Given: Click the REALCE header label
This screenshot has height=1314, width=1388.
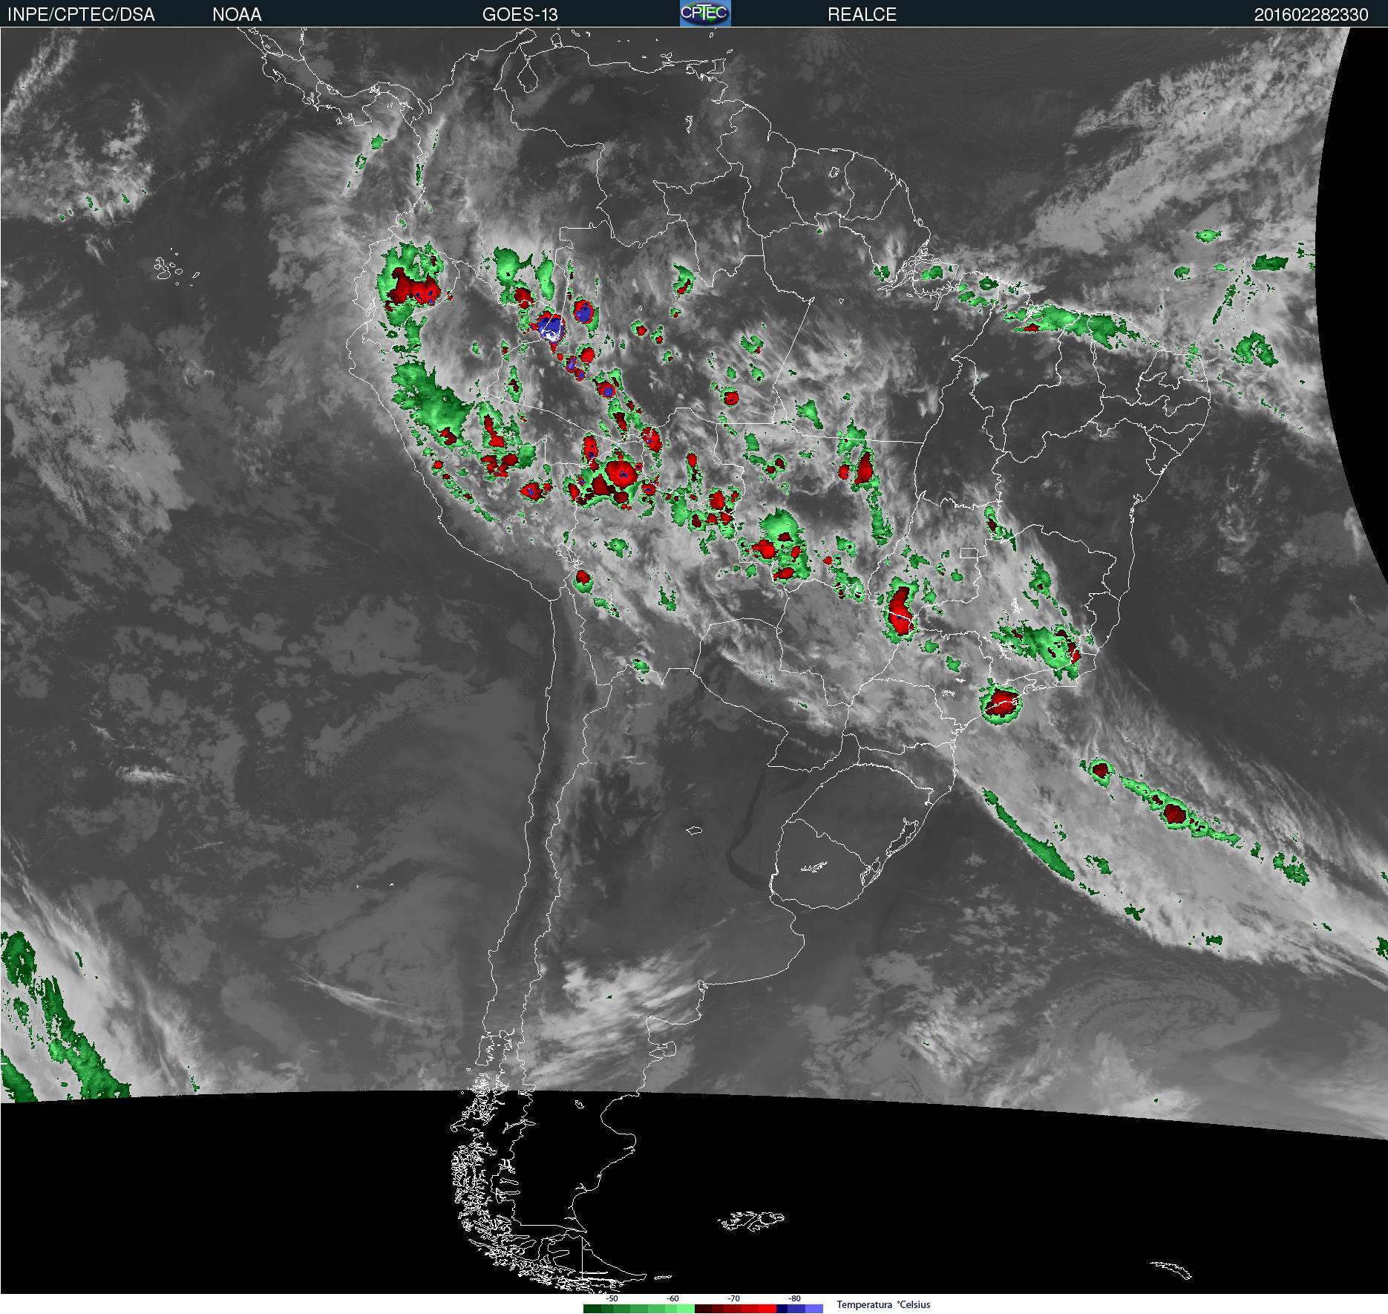Looking at the screenshot, I should pyautogui.click(x=862, y=15).
